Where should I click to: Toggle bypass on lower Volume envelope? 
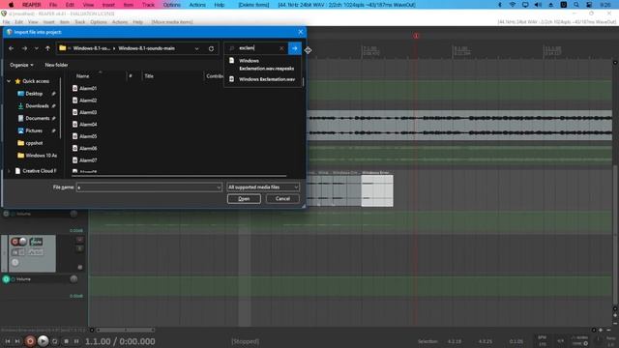click(x=6, y=279)
